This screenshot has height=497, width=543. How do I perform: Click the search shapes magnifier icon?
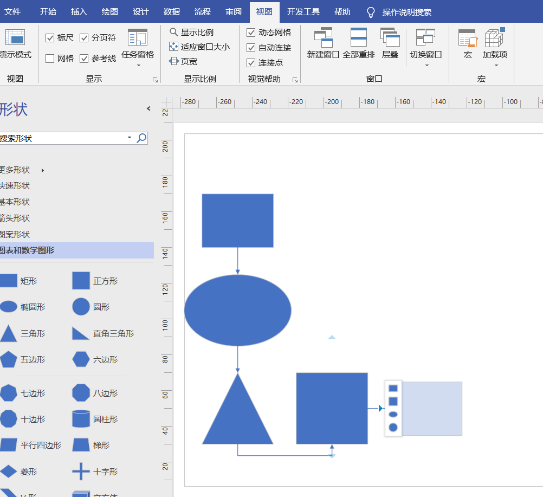pyautogui.click(x=141, y=138)
